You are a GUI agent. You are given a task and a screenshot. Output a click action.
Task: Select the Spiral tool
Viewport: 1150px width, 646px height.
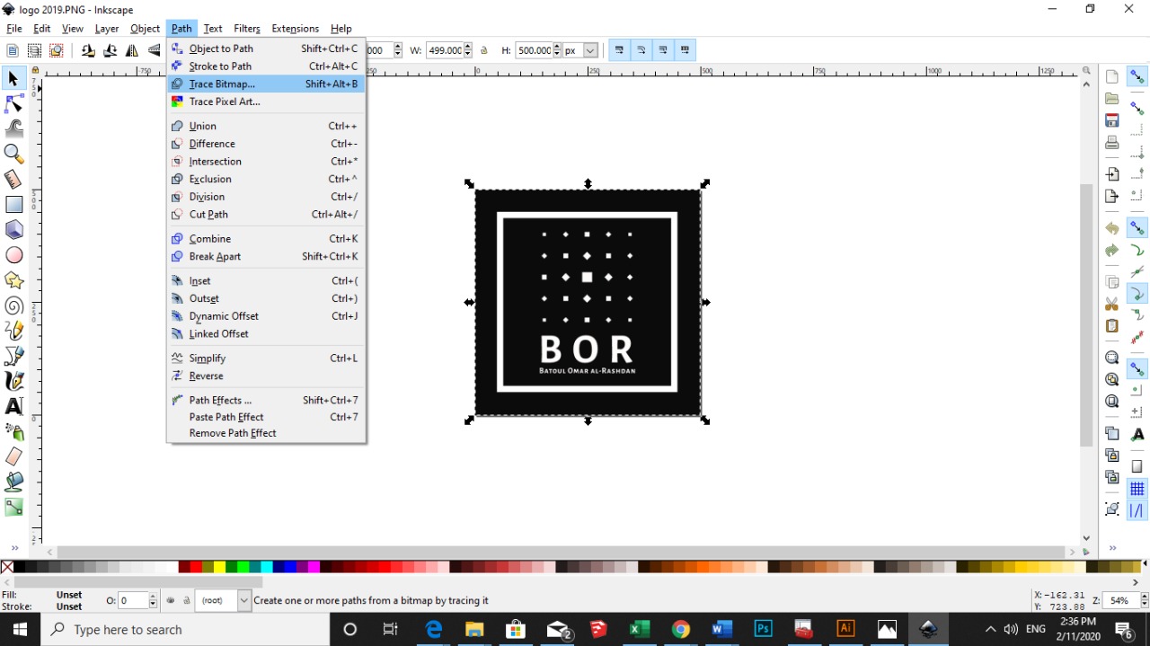coord(13,306)
